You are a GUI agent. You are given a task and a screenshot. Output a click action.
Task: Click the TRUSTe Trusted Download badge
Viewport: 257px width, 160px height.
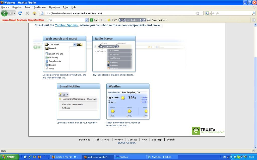coord(208,131)
